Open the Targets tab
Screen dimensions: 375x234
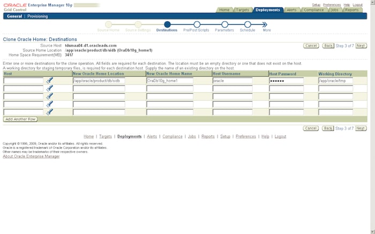coord(242,10)
